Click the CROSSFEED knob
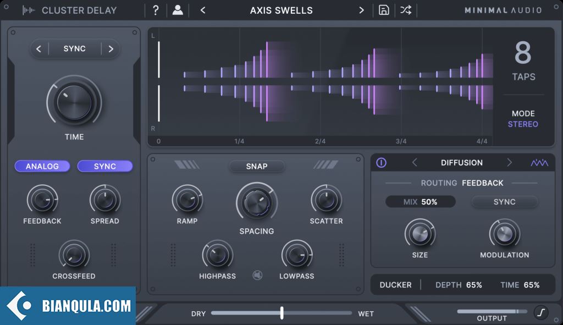 [74, 255]
